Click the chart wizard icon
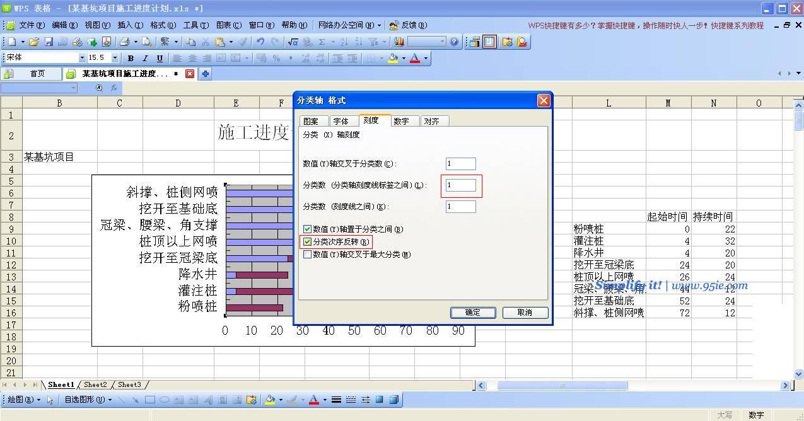 pos(399,42)
